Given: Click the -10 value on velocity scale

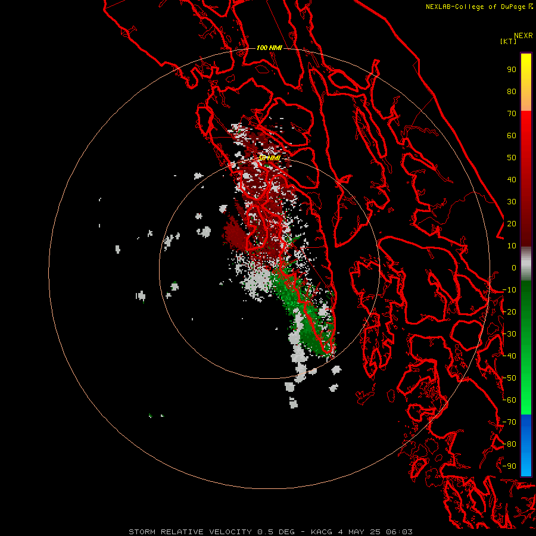Looking at the screenshot, I should click(509, 290).
